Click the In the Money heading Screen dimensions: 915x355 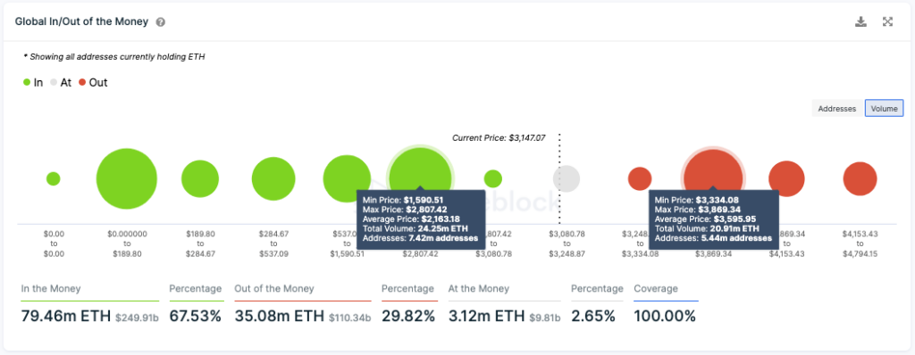[x=51, y=288]
